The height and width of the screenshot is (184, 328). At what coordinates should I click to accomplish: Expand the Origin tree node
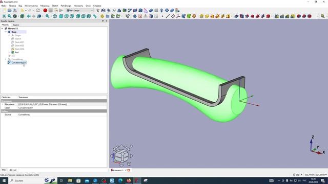(x=9, y=35)
